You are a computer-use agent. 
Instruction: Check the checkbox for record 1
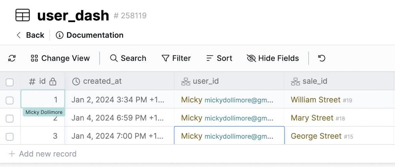[10, 100]
